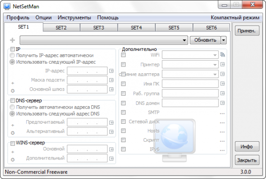
Task: Click the fetch-current icon next to Принтер
Action: (x=222, y=65)
